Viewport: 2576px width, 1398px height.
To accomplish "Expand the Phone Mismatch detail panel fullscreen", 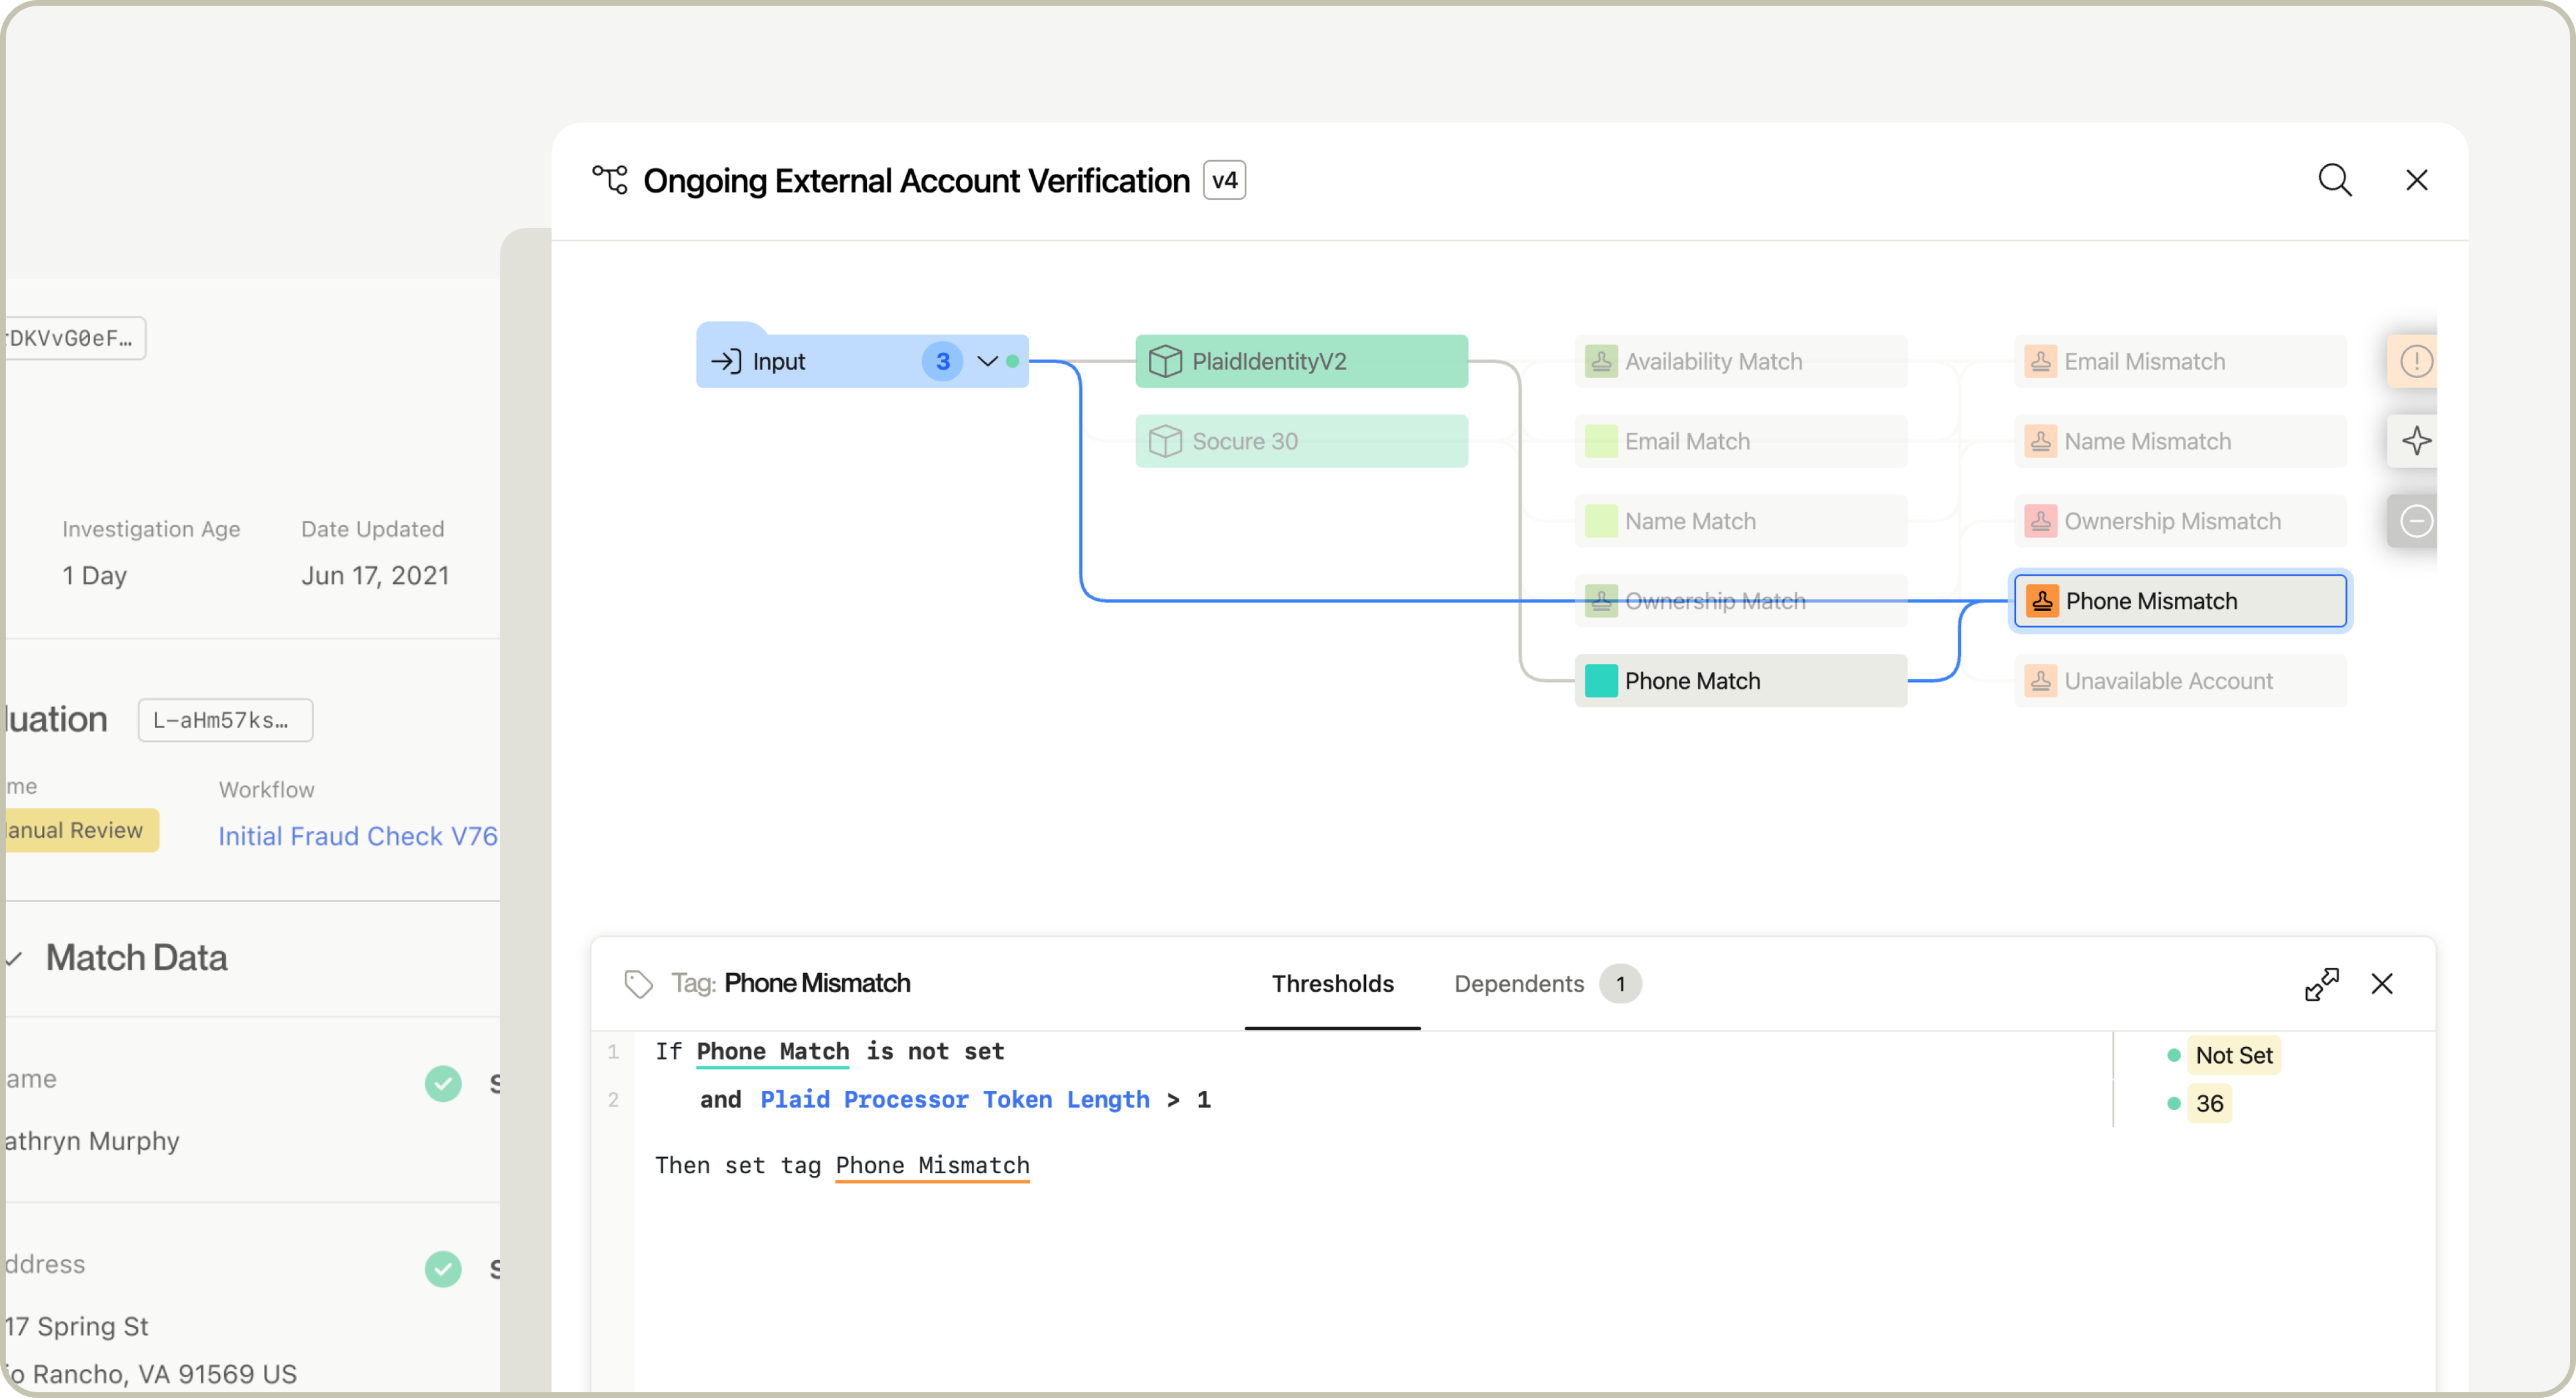I will tap(2321, 984).
